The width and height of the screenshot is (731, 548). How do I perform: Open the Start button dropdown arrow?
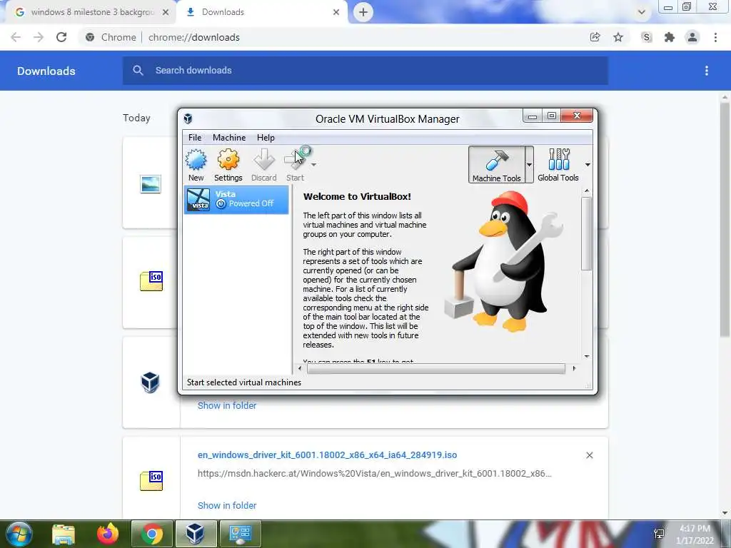[x=314, y=165]
